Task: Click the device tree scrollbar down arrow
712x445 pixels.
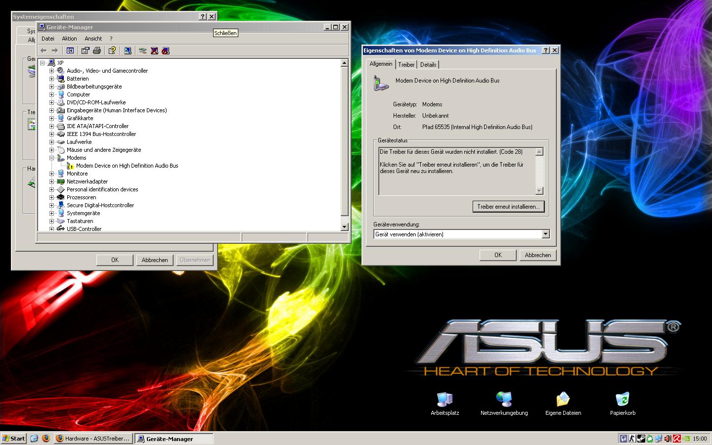Action: pos(345,227)
